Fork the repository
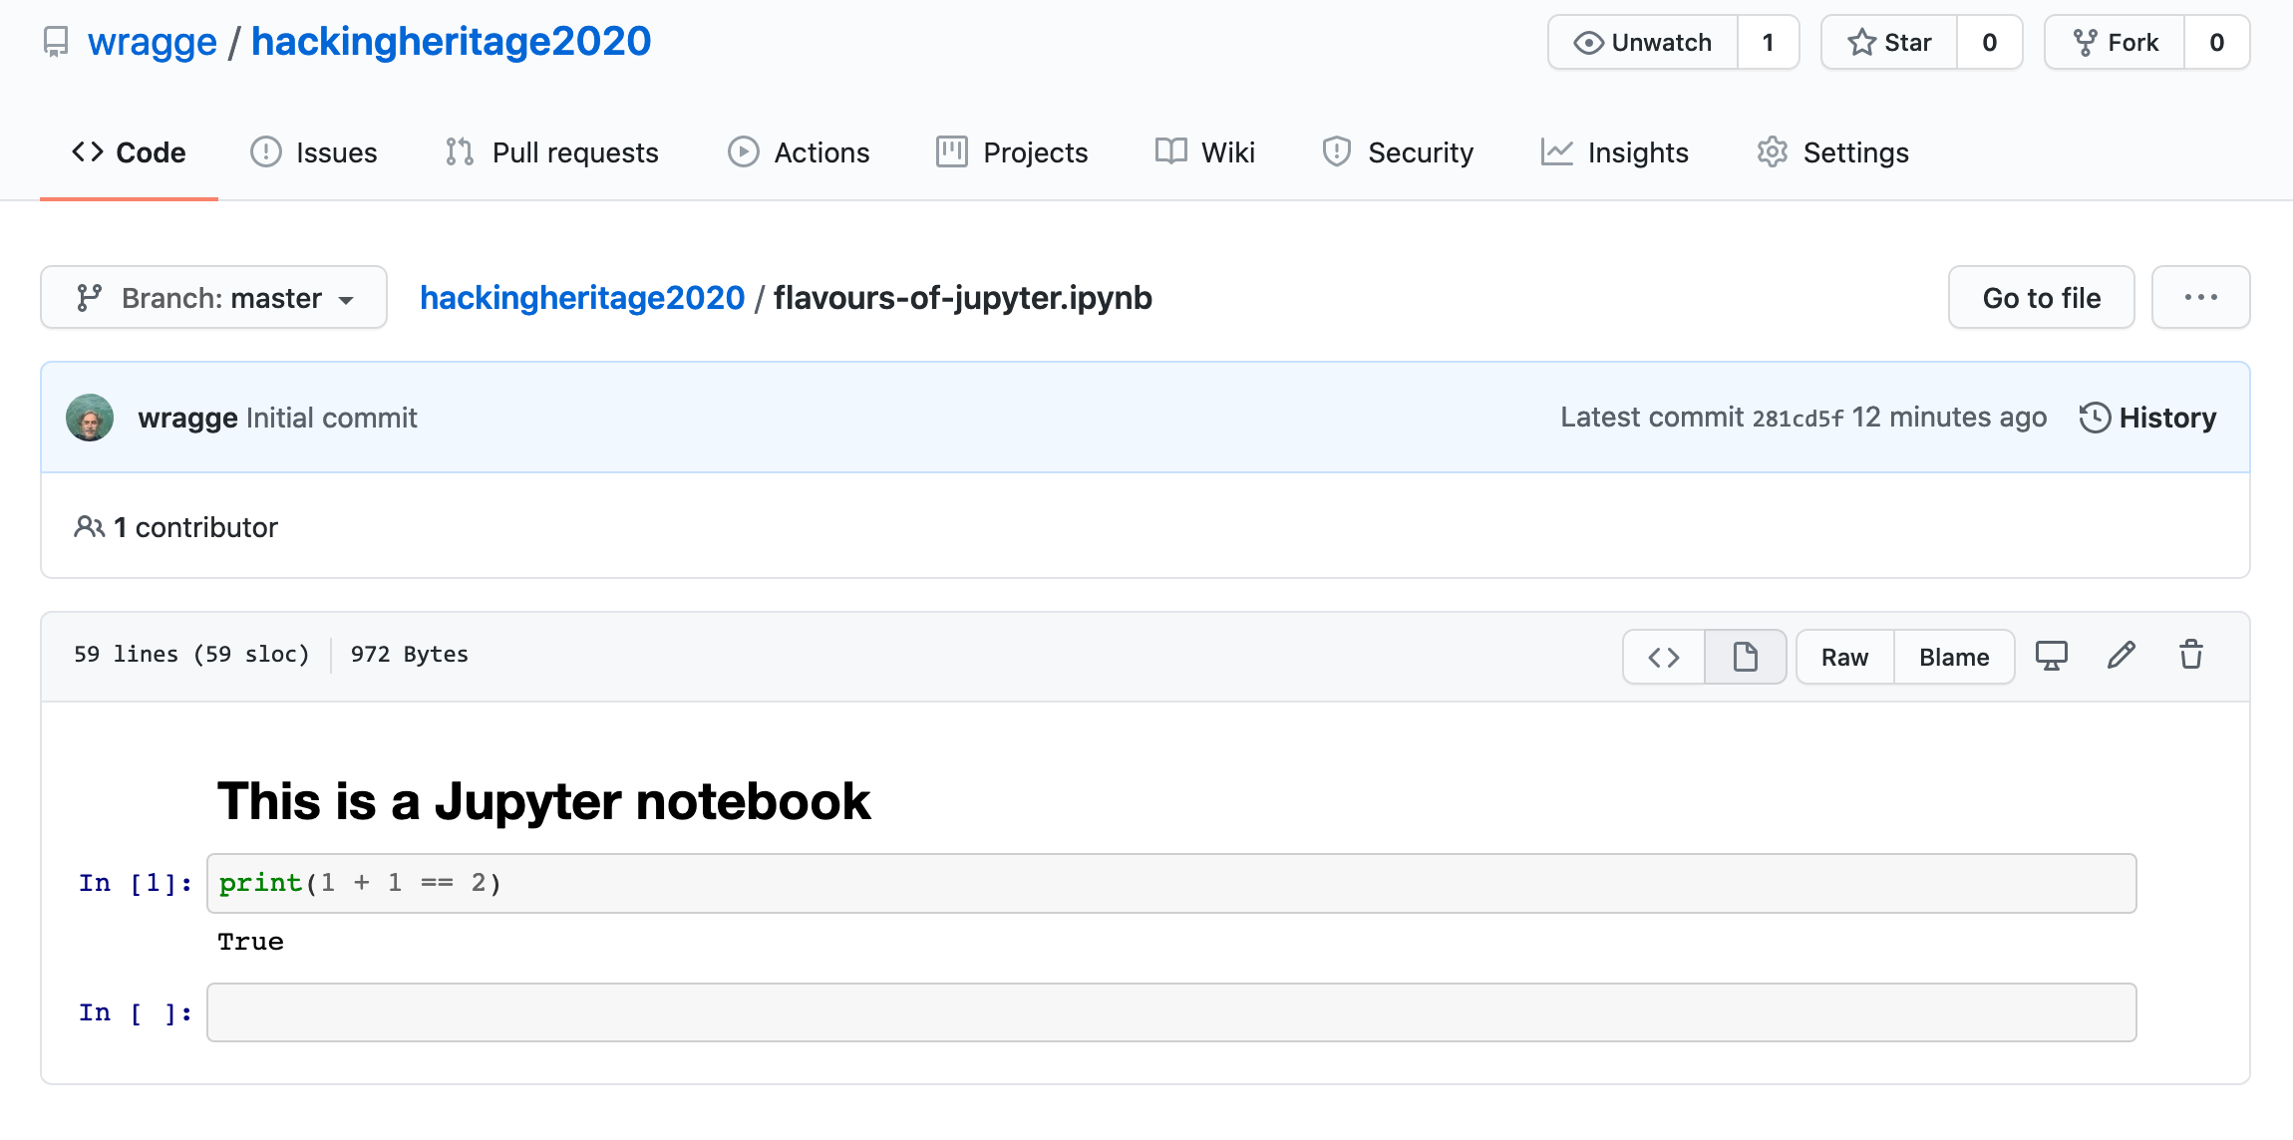 [2115, 42]
